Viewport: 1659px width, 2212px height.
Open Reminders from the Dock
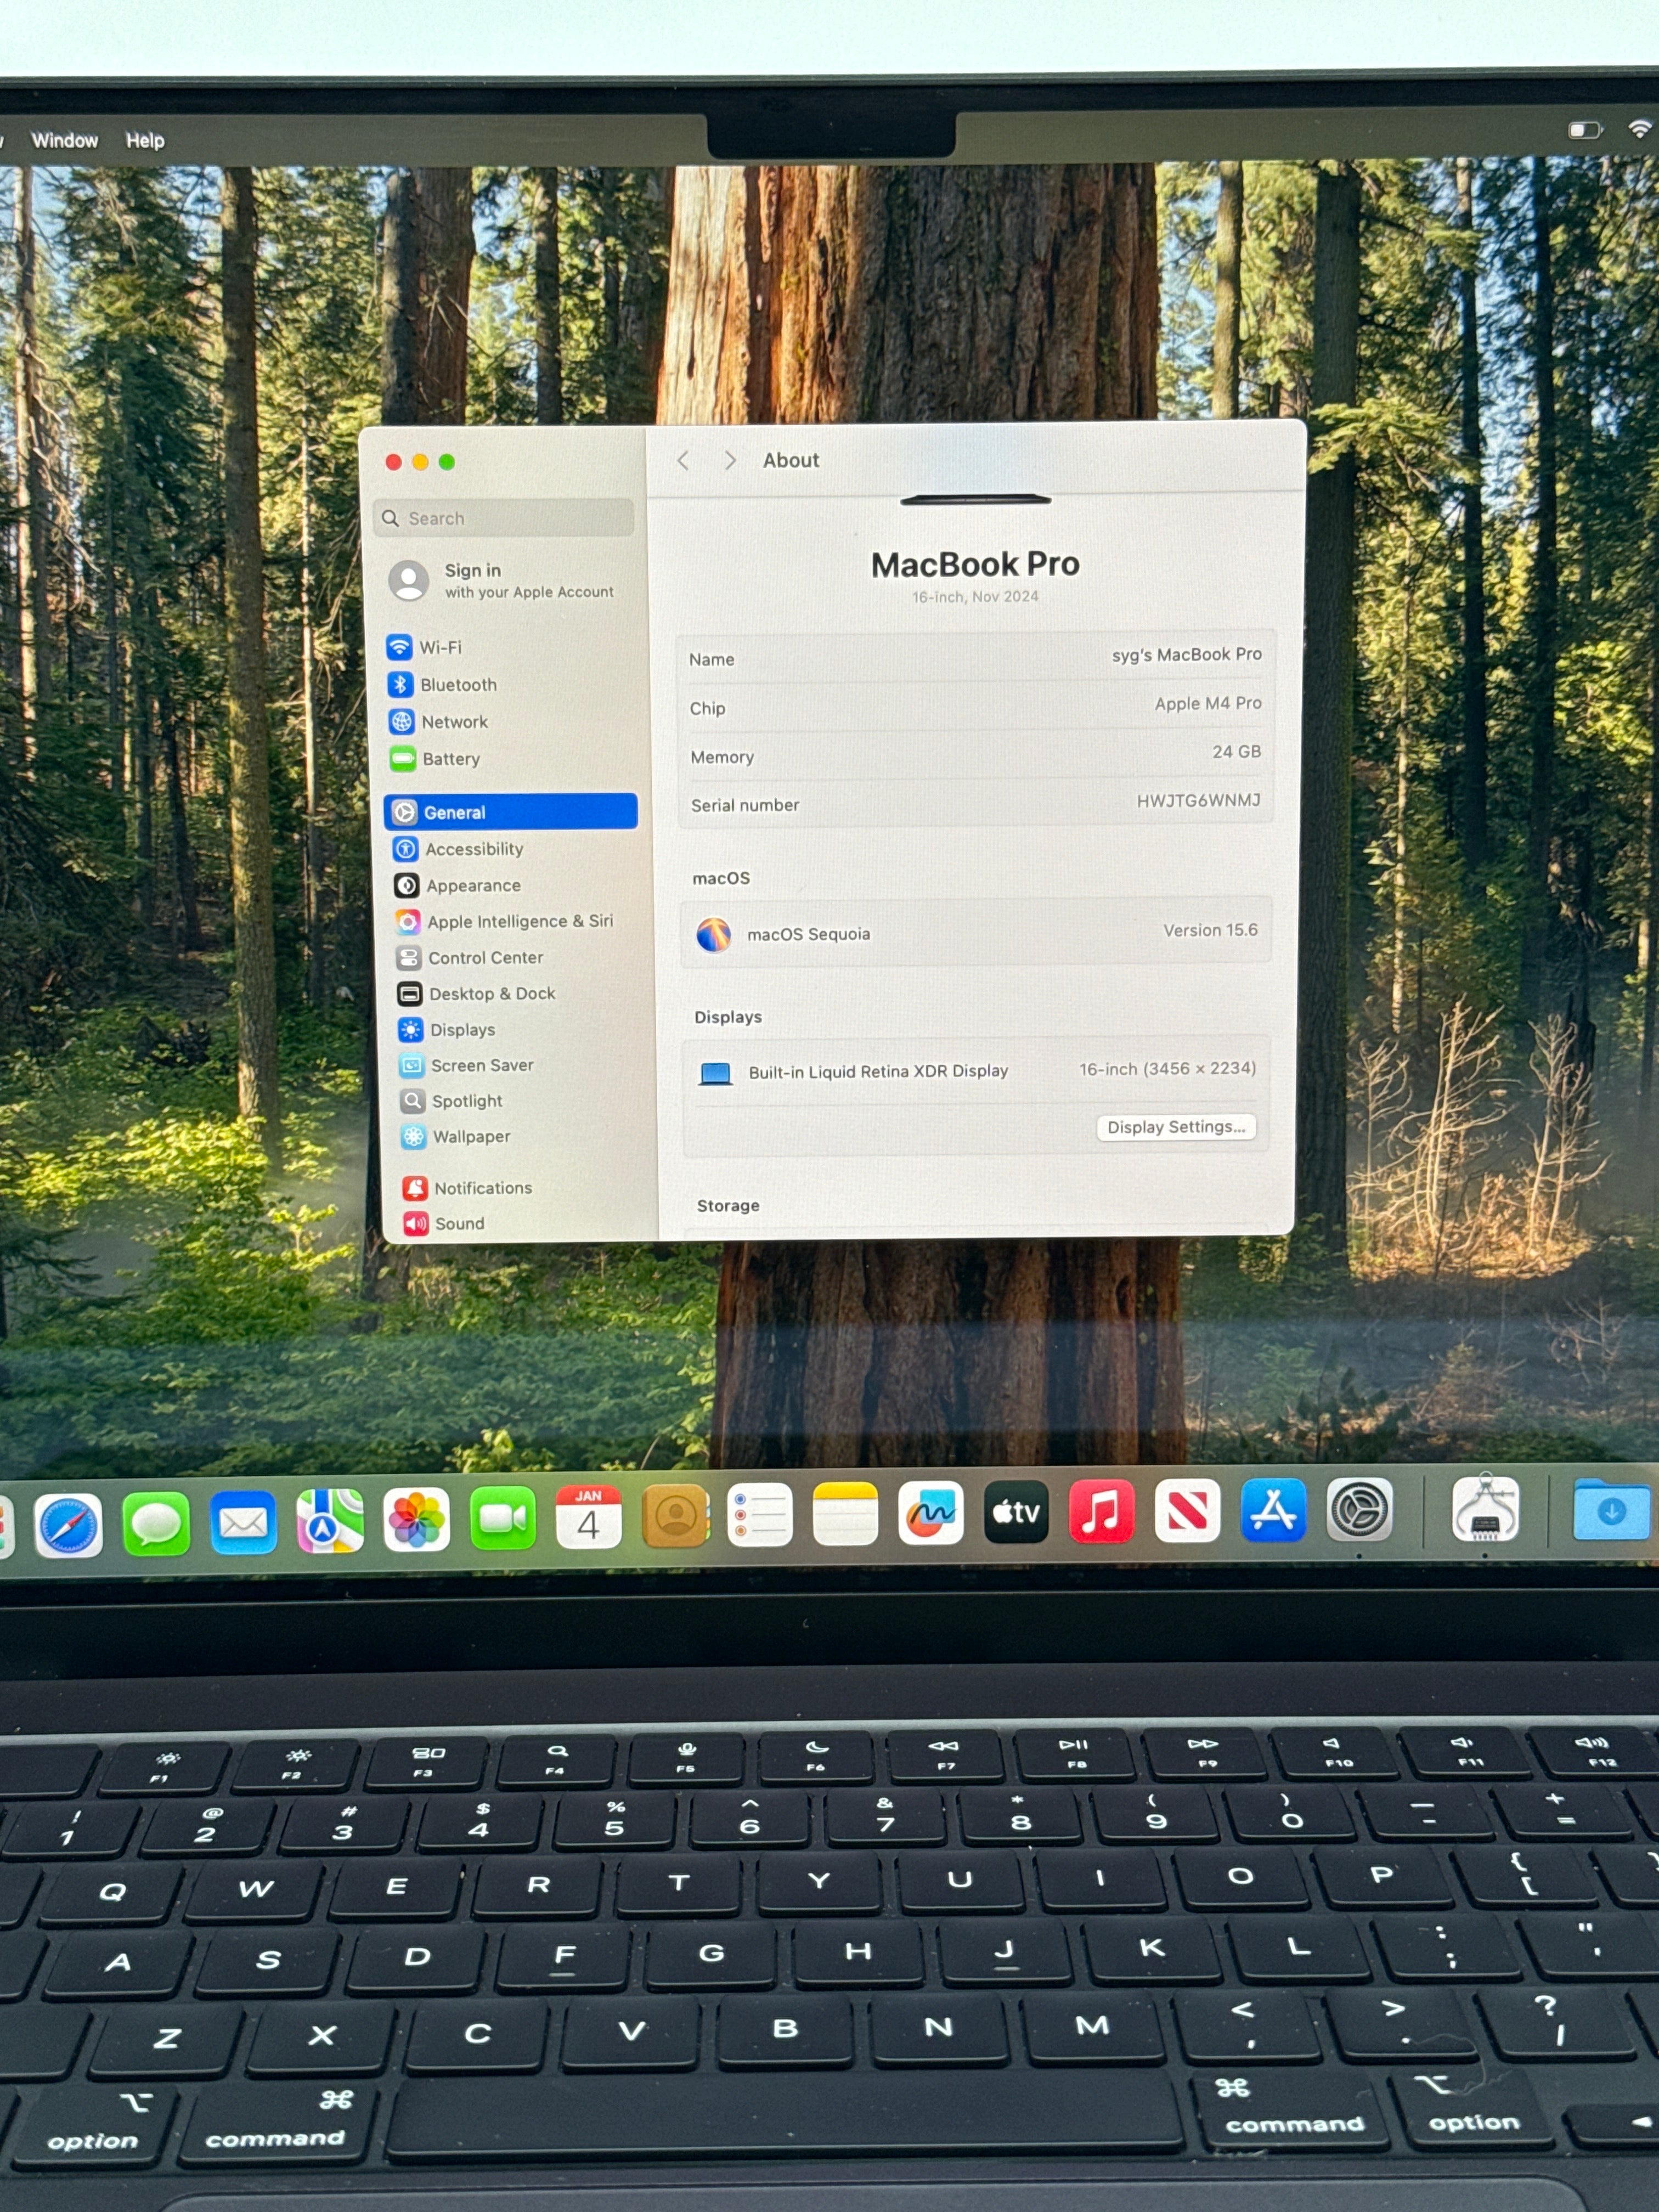coord(760,1515)
